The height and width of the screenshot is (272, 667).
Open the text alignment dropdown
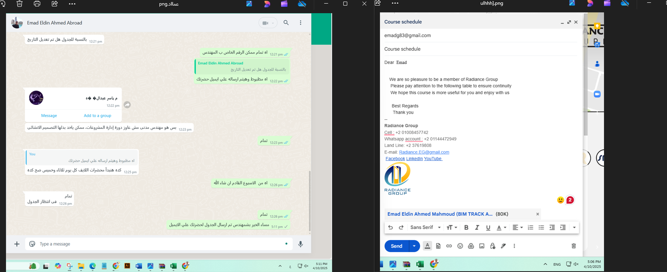click(x=517, y=227)
